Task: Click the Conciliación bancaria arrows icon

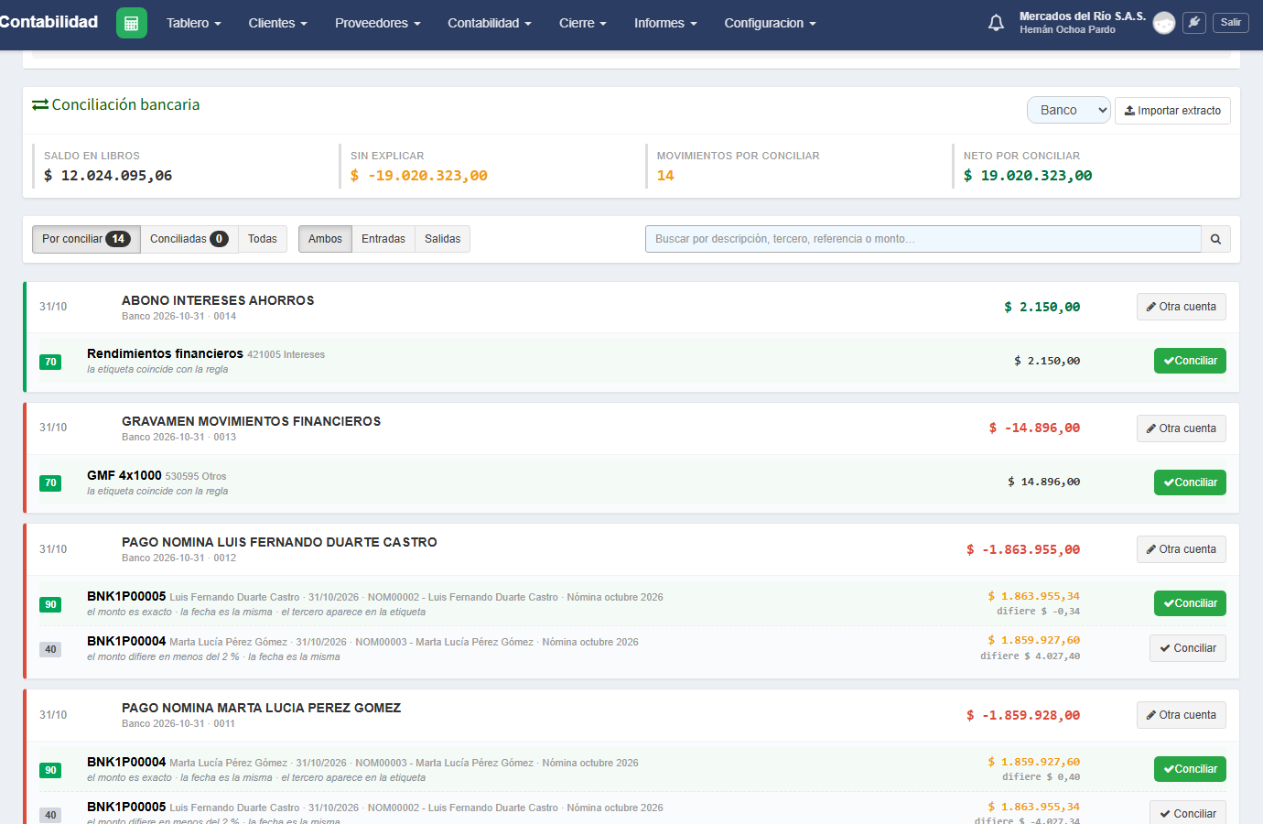Action: click(x=40, y=105)
